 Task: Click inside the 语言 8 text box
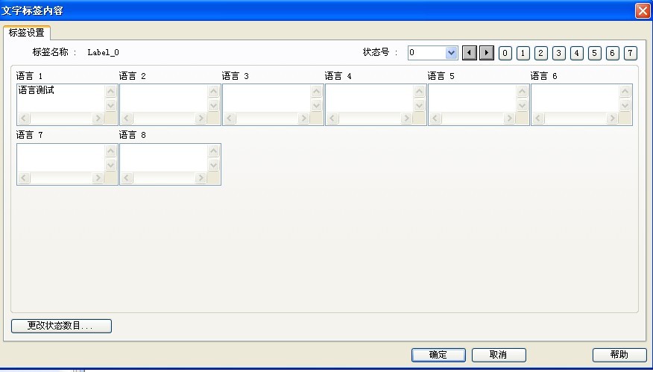[163, 157]
